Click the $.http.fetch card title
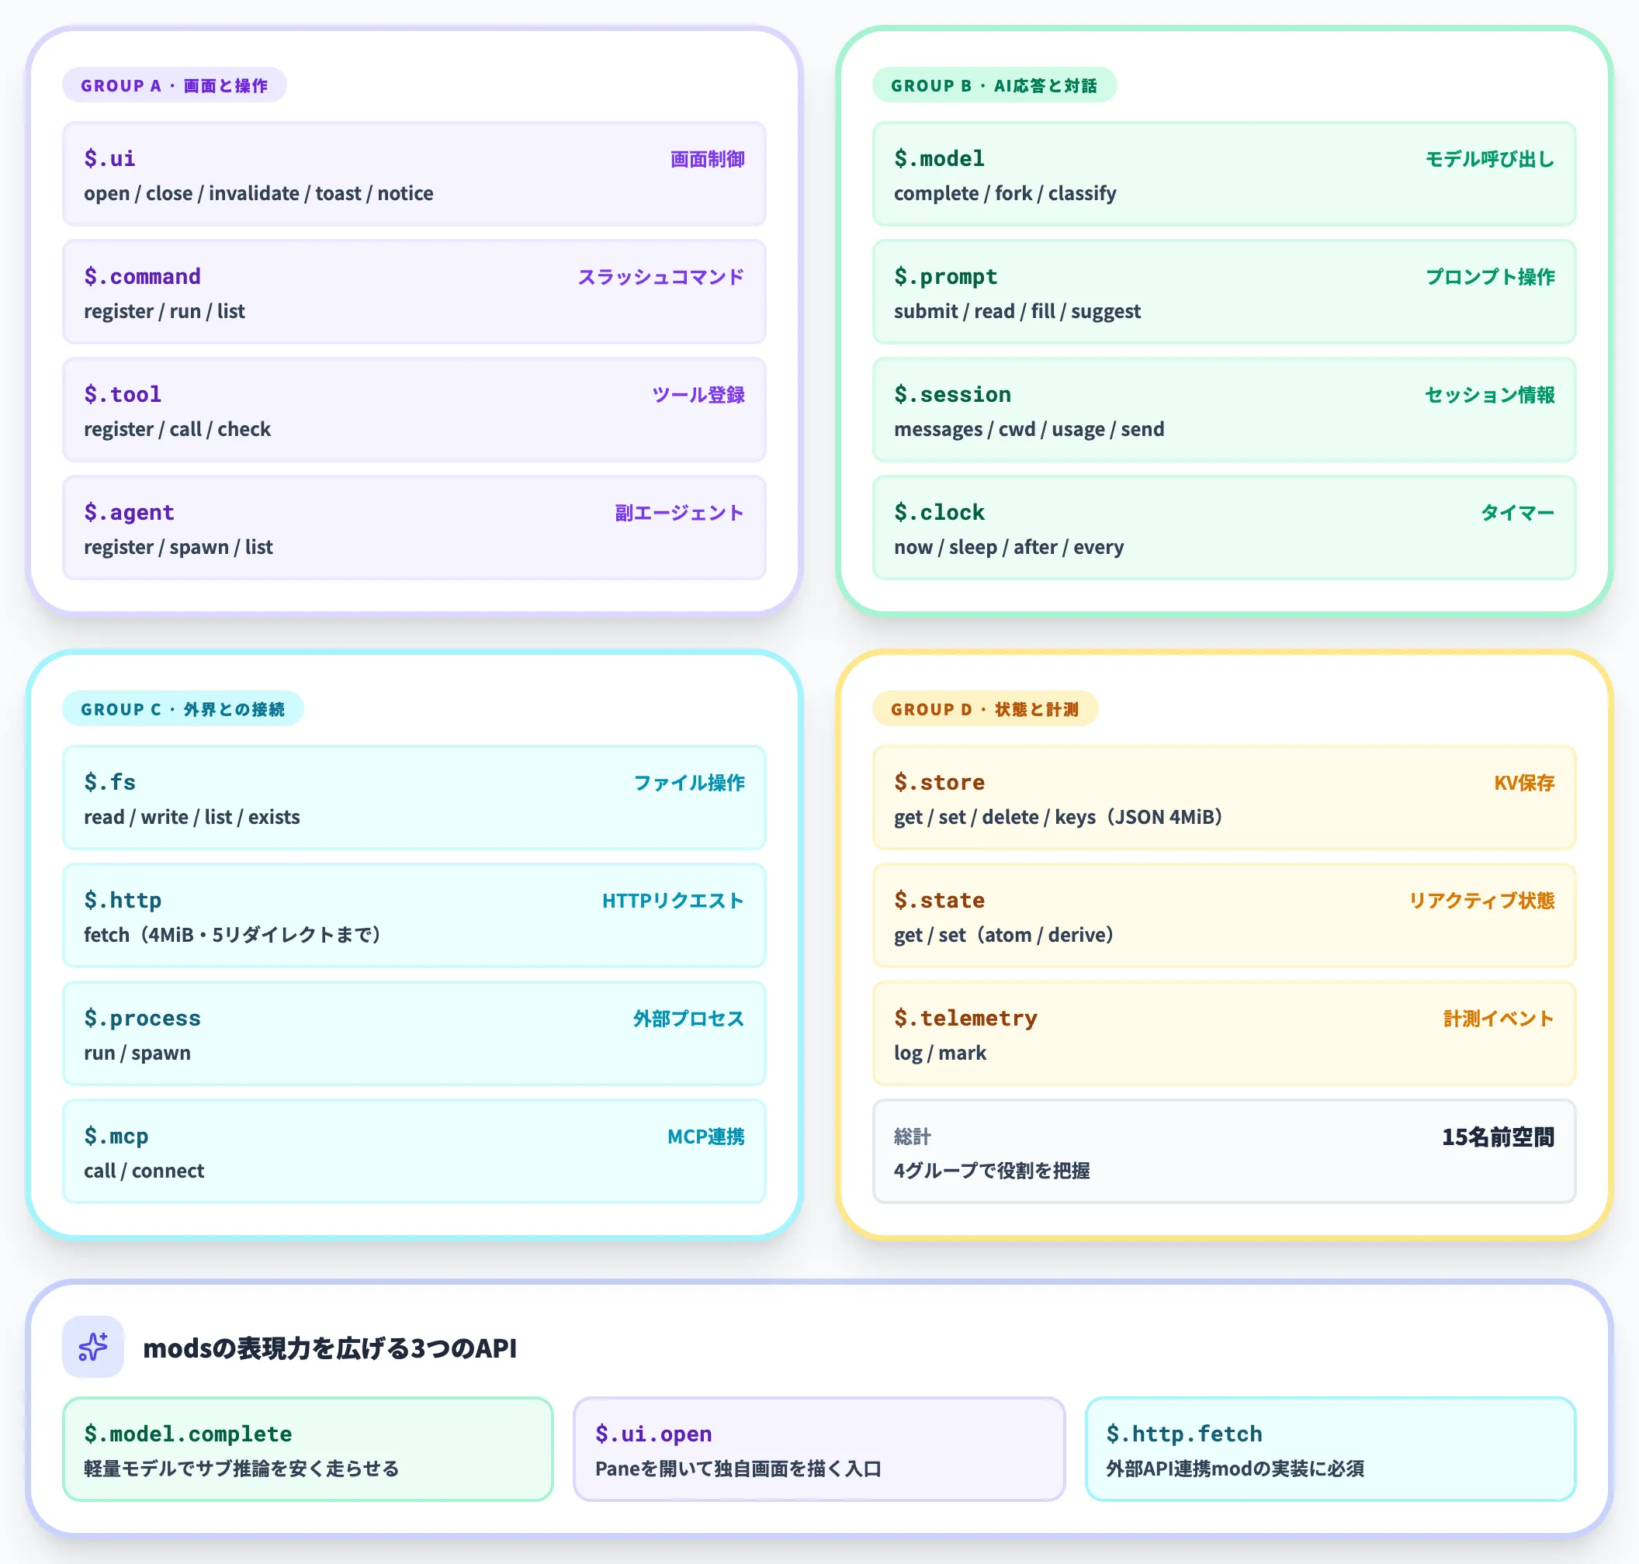The width and height of the screenshot is (1639, 1564). click(1183, 1433)
